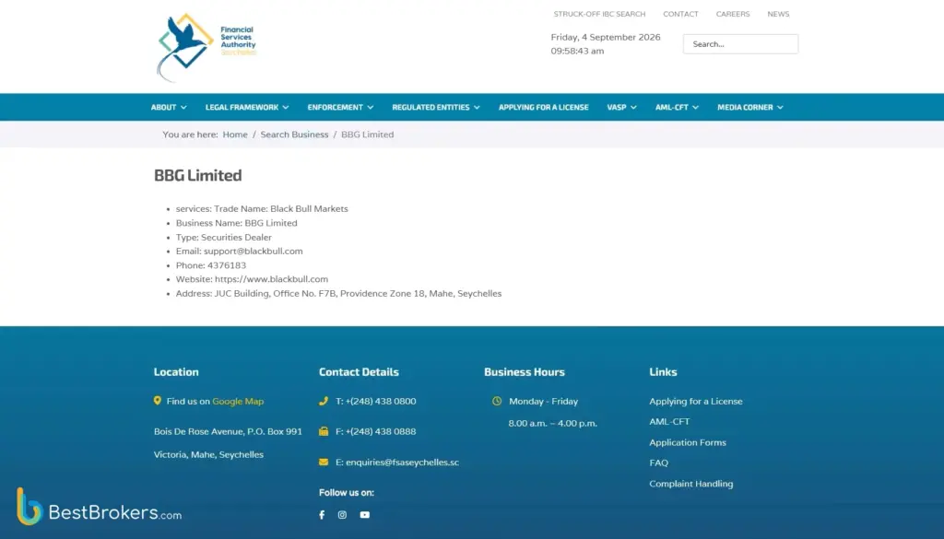Open the News top link
944x539 pixels.
click(x=778, y=14)
